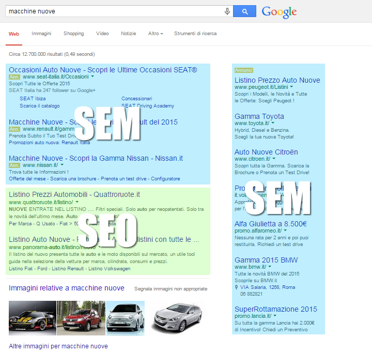This screenshot has height=353, width=372.
Task: Open the Per Marca Quattroruote sitelink
Action: point(20,224)
